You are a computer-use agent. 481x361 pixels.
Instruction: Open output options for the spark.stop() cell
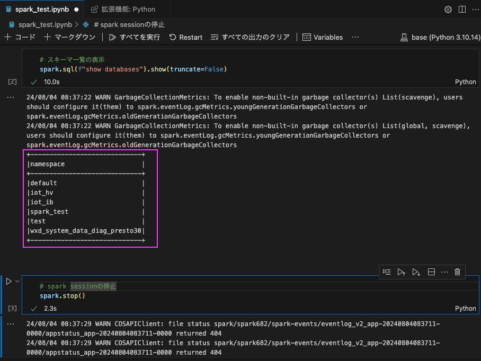pos(11,324)
